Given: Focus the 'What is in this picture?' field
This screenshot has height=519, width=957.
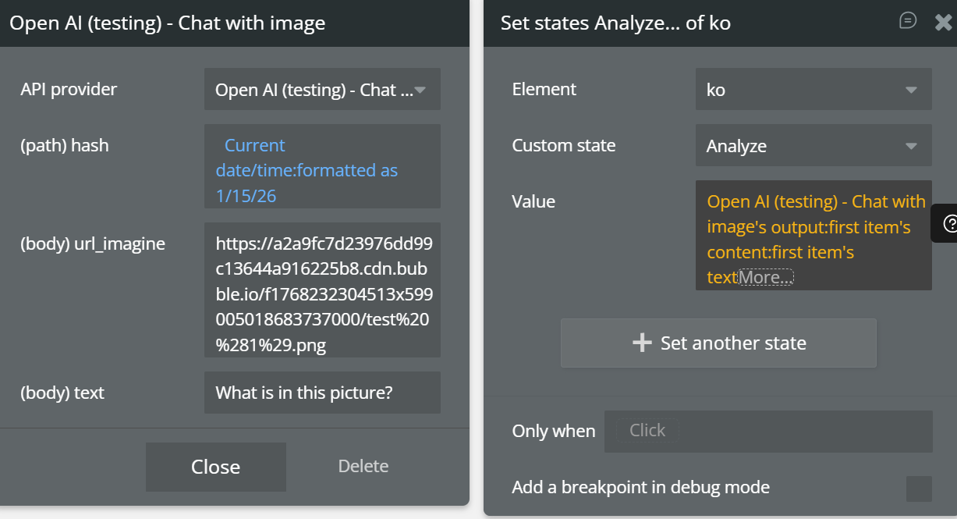Looking at the screenshot, I should click(322, 393).
